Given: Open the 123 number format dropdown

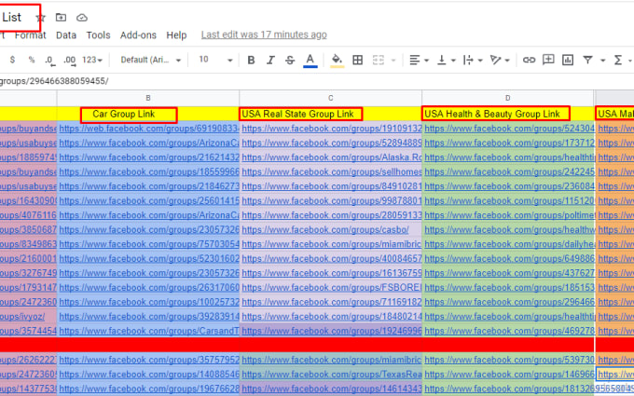Looking at the screenshot, I should [91, 60].
